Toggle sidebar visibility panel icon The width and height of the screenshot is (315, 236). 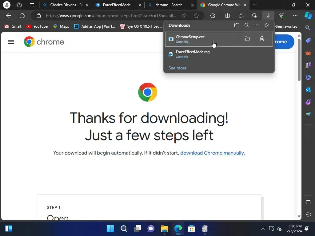308,202
